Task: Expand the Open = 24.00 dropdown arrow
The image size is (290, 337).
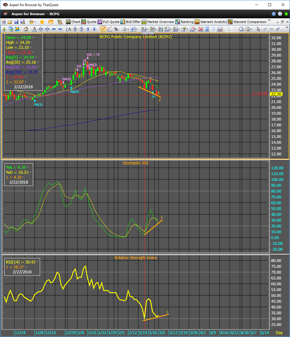Action: 33,37
